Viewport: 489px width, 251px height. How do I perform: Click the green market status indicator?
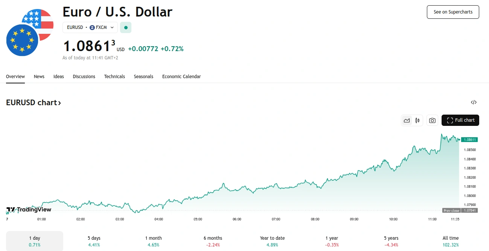126,27
